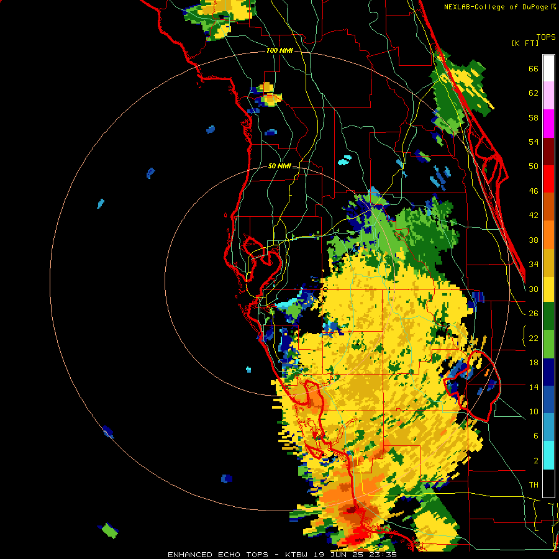Click the 62 legend value
559x559 pixels.
click(534, 93)
